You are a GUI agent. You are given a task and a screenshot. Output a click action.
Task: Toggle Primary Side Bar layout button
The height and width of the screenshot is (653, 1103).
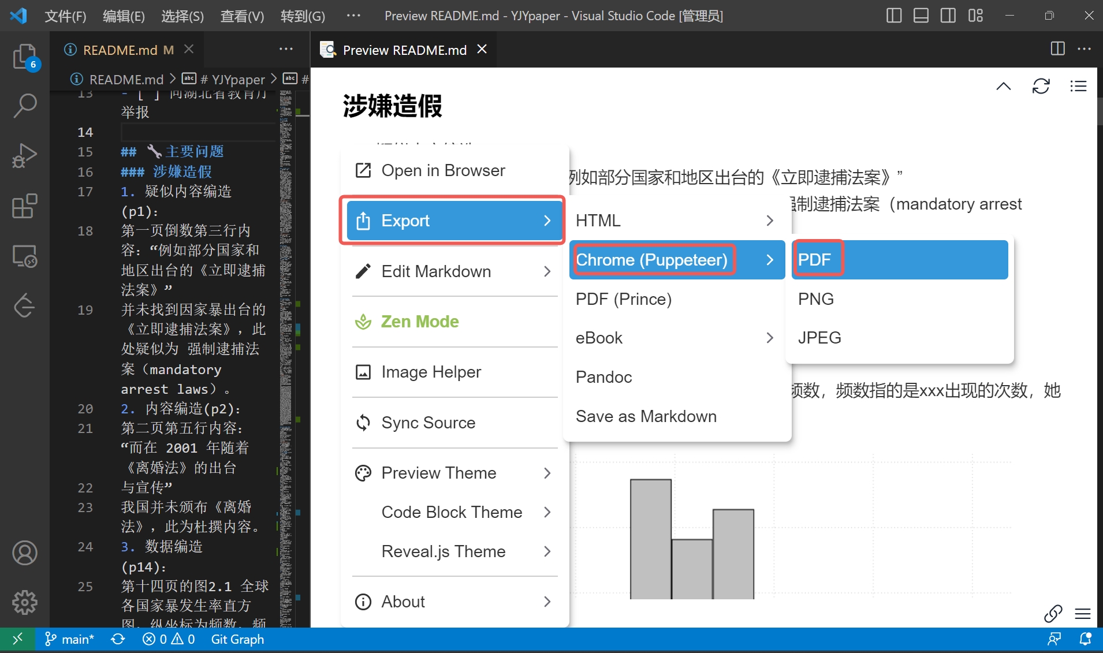pos(894,16)
